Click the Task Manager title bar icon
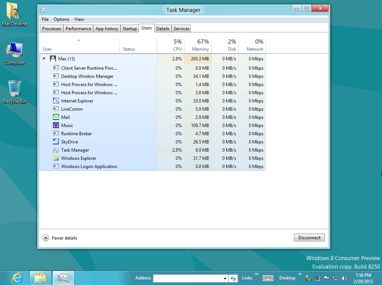The image size is (382, 285). 43,10
